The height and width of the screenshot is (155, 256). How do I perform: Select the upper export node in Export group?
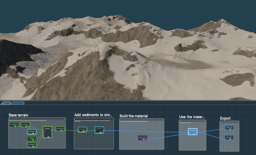tap(229, 128)
